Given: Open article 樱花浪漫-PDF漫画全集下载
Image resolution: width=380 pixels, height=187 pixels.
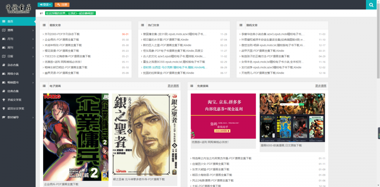Looking at the screenshot, I should coord(62,51).
